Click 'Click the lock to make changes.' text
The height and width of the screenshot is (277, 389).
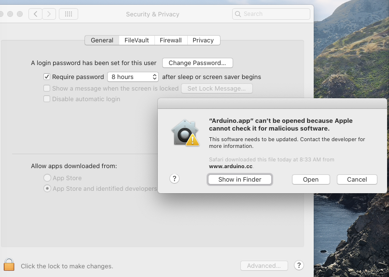coord(67,266)
